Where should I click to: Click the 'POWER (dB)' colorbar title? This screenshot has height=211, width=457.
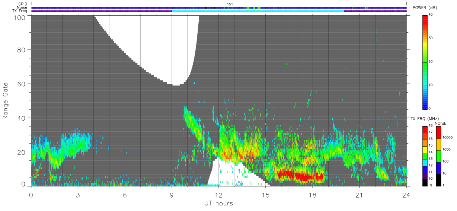pyautogui.click(x=425, y=8)
